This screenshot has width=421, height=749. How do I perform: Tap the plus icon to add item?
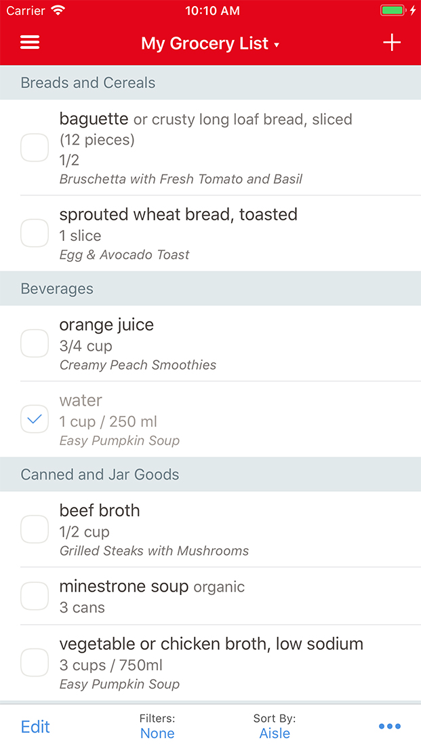pos(392,43)
